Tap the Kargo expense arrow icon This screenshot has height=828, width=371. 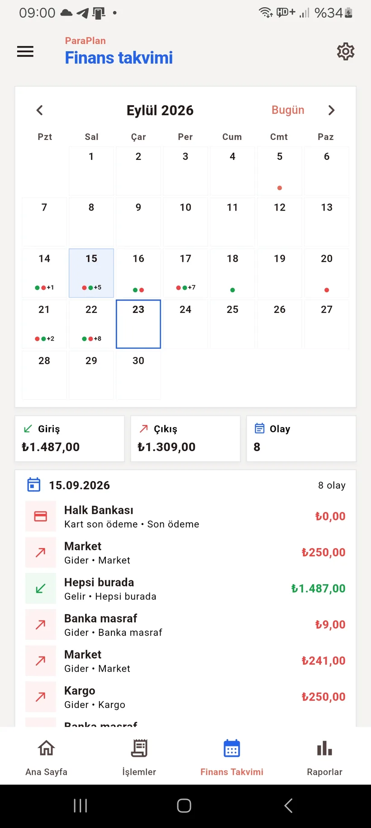tap(41, 697)
